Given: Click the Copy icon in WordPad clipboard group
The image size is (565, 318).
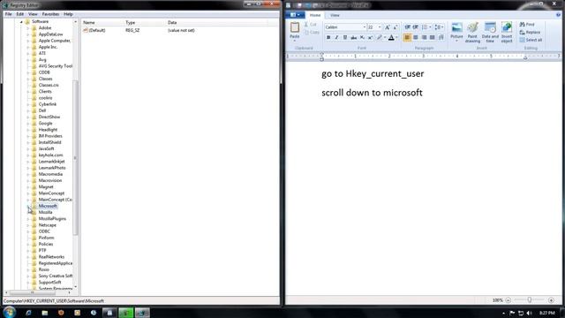Looking at the screenshot, I should [x=306, y=32].
